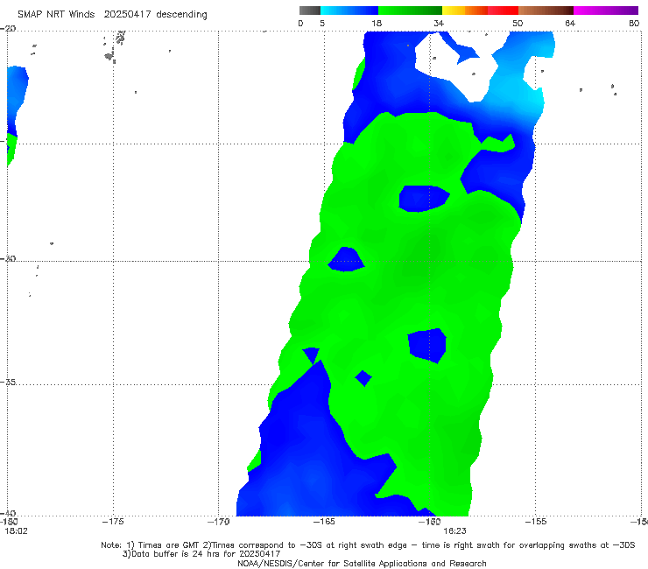This screenshot has height=569, width=648.
Task: Click the gray segment of the wind color bar
Action: pyautogui.click(x=309, y=11)
